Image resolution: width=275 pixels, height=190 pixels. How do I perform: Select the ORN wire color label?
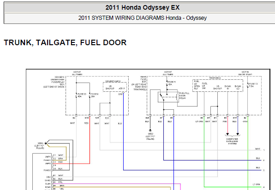coord(245,121)
